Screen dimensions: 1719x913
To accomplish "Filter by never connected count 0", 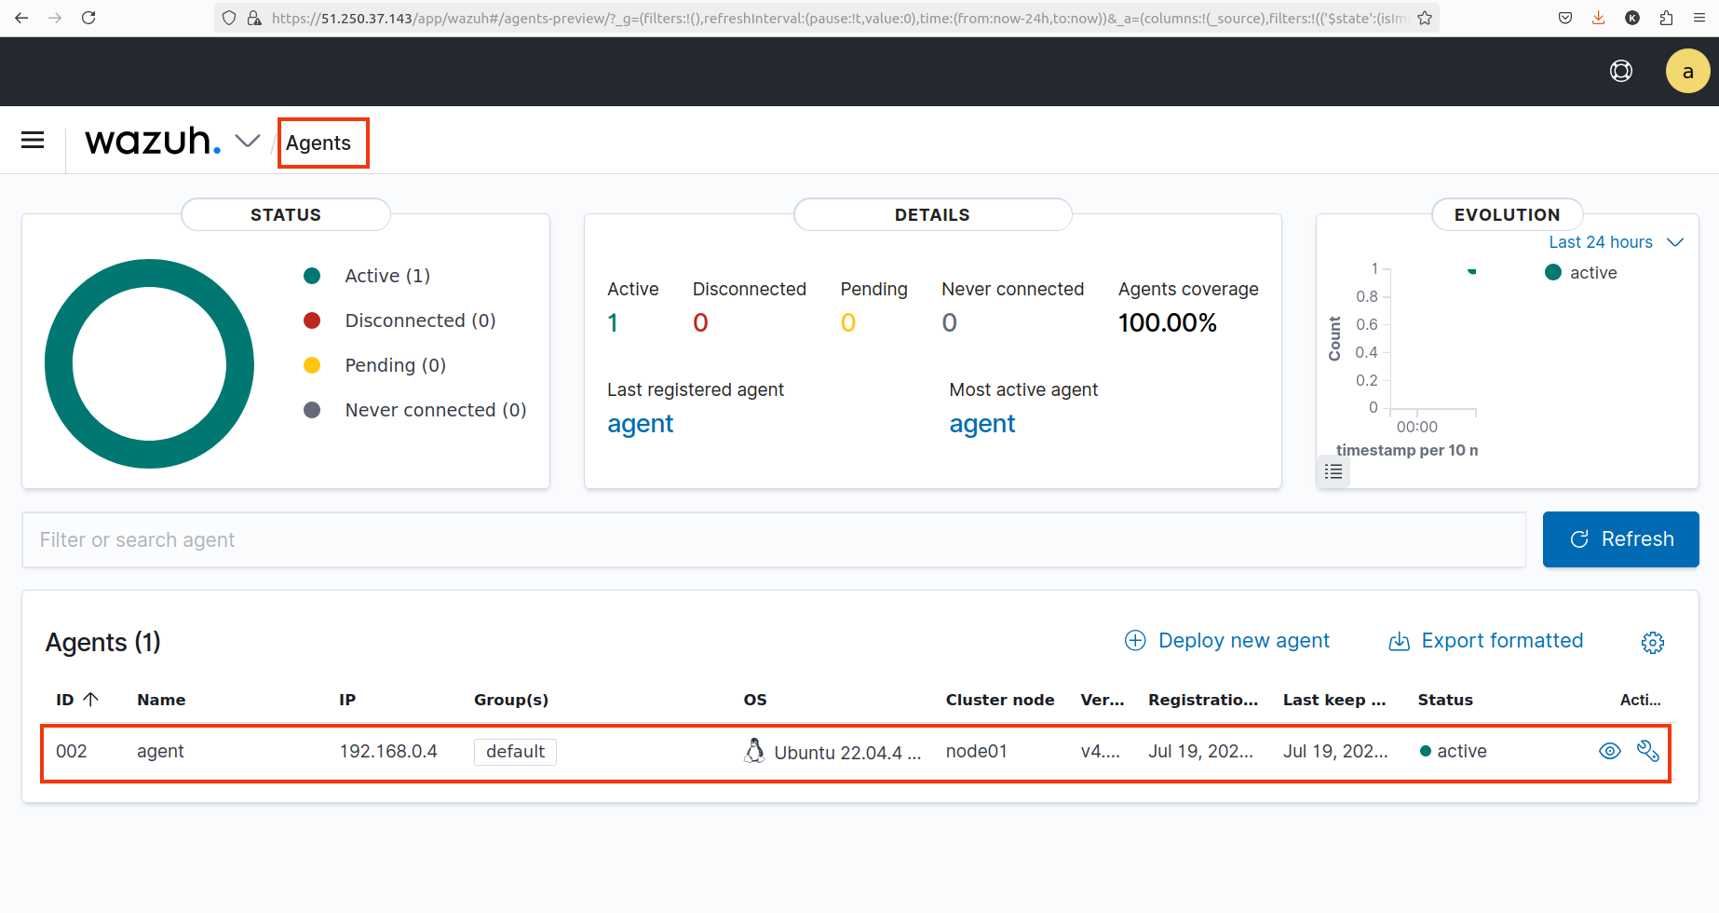I will click(x=949, y=322).
